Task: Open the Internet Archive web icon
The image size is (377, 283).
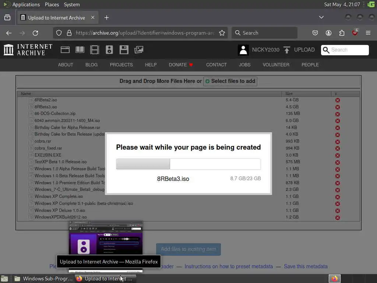Action: (x=65, y=50)
